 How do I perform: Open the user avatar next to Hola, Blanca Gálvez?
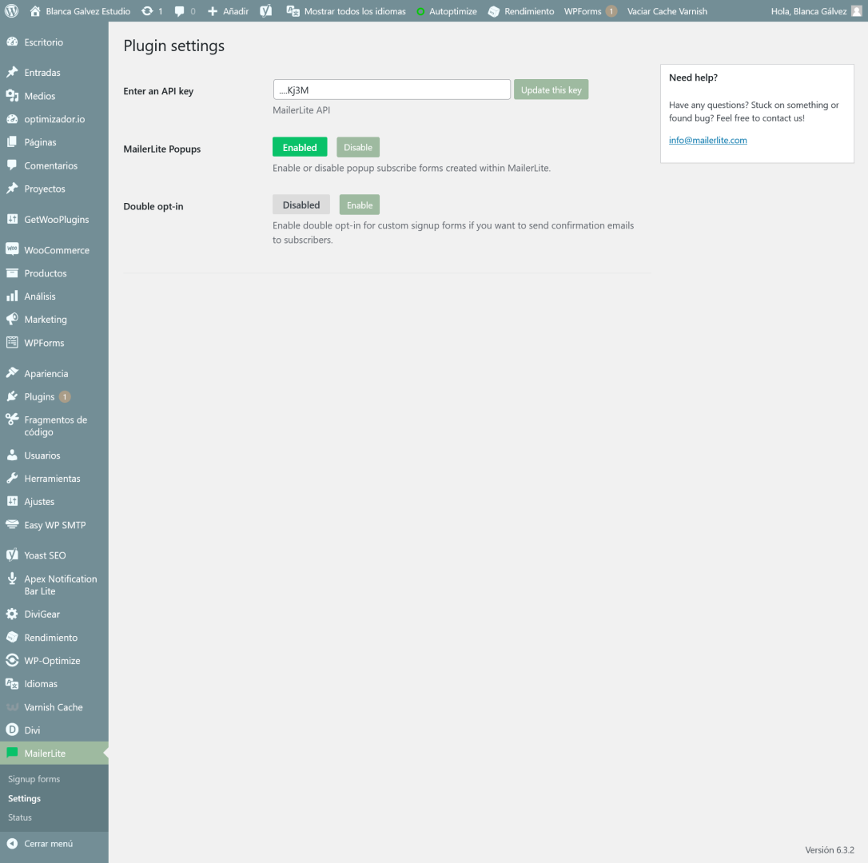[x=856, y=11]
